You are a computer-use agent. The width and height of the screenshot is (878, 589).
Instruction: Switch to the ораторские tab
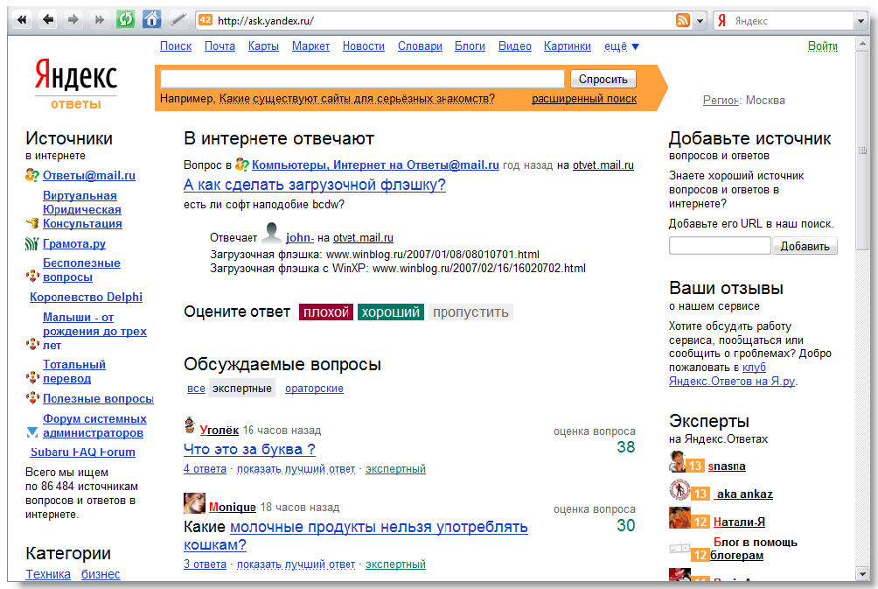314,389
